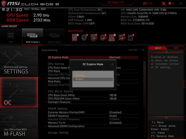The image size is (186, 139).
Task: Select the USB hard disk boot icon
Action: pyautogui.click(x=94, y=38)
